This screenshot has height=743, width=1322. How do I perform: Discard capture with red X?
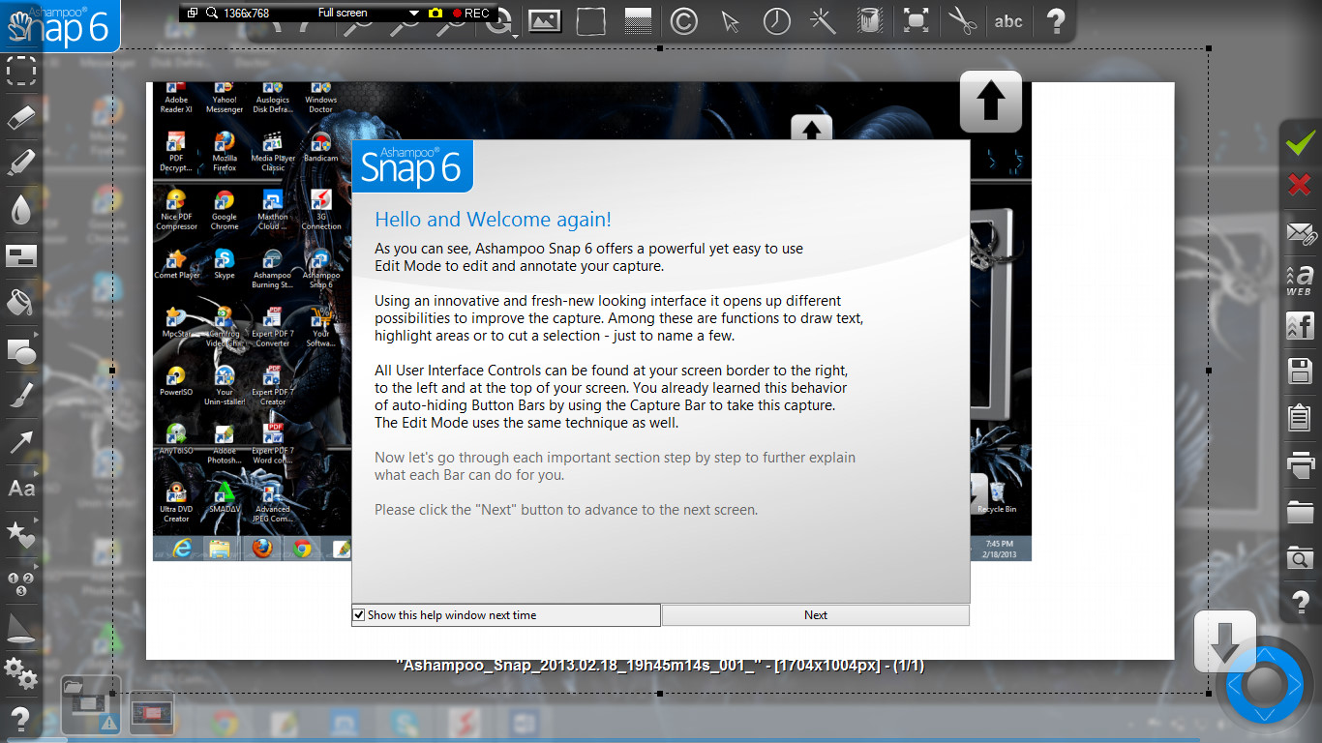coord(1300,184)
